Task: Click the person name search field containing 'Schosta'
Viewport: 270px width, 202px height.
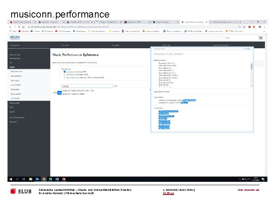Action: pos(87,86)
